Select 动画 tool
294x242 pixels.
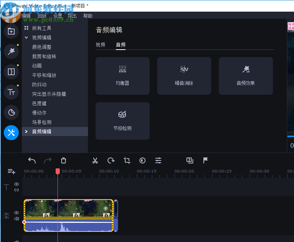[x=37, y=66]
